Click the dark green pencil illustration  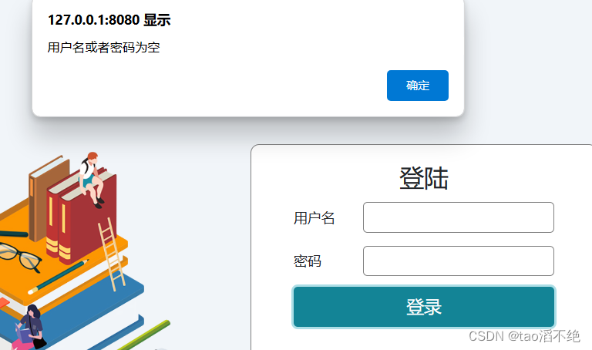(58, 277)
